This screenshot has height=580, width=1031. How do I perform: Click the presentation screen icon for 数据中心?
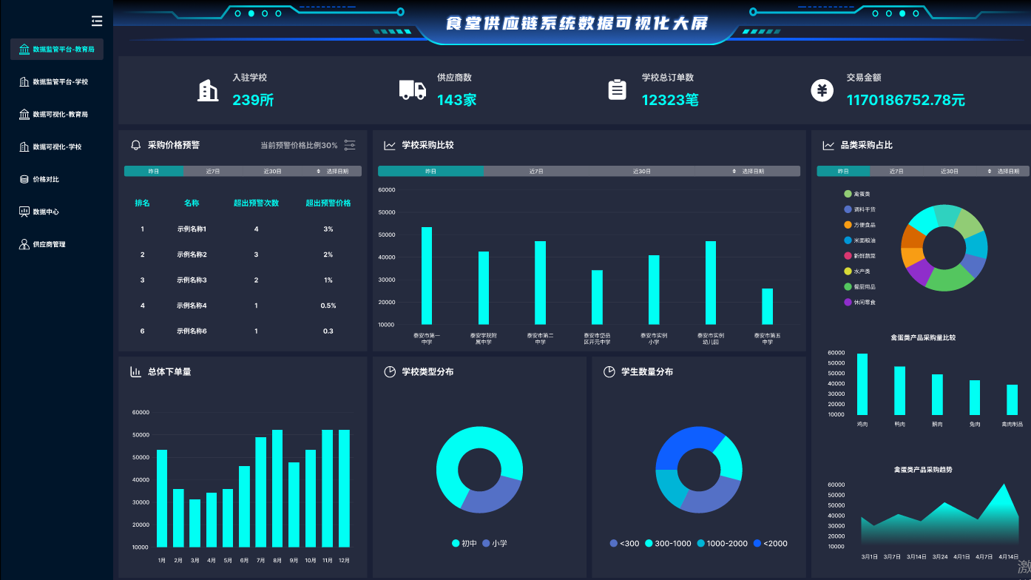[x=24, y=212]
